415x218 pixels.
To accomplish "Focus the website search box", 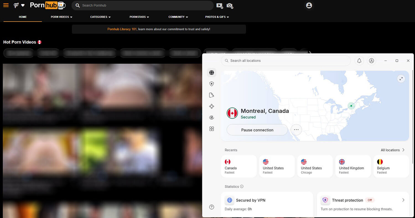I will 142,6.
